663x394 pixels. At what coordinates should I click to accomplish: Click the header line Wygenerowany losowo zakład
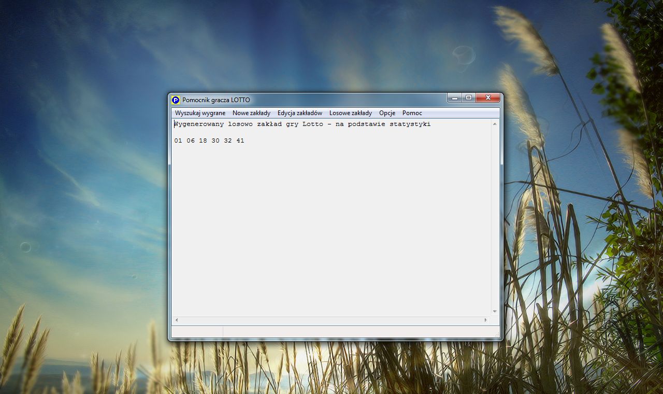(x=302, y=124)
